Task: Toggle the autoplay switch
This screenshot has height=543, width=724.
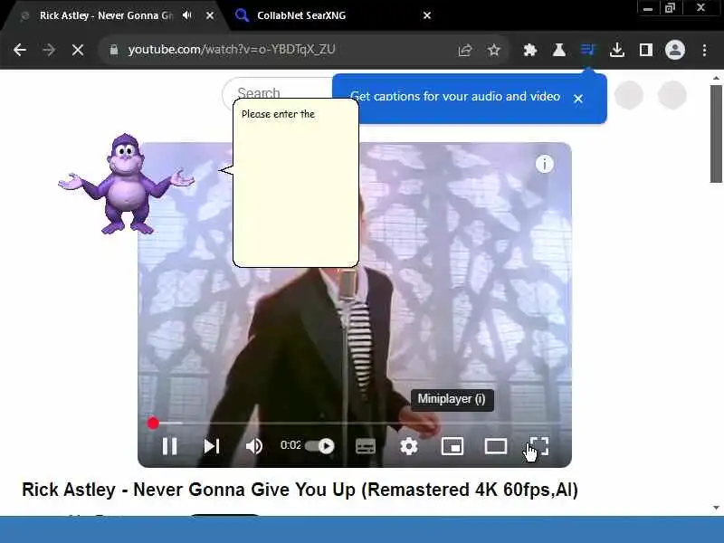Action: tap(320, 446)
